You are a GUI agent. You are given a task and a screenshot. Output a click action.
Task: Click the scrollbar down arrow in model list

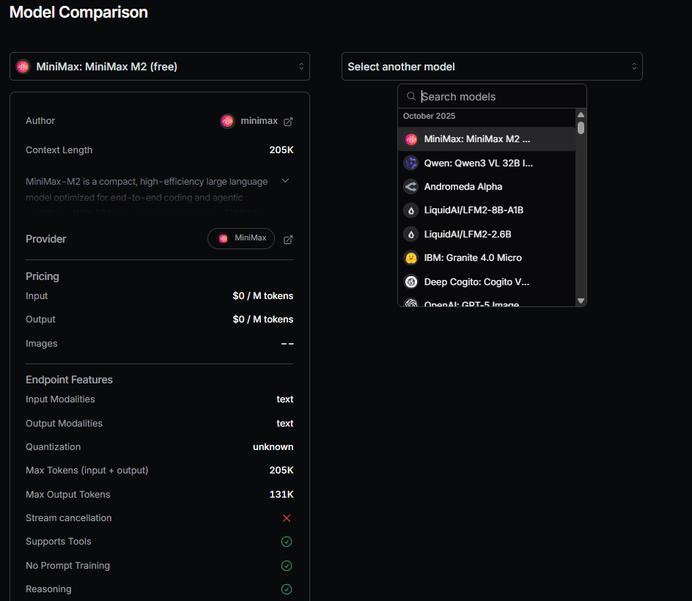581,300
